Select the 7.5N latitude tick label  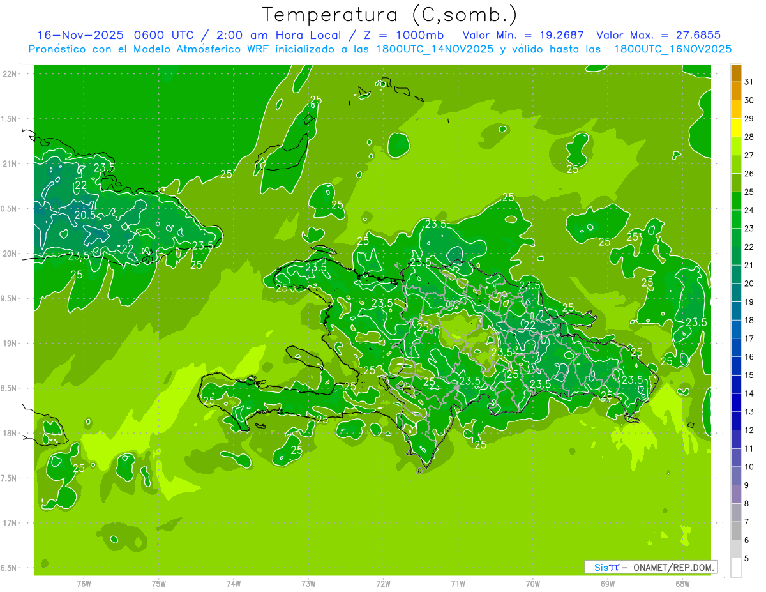coord(10,478)
